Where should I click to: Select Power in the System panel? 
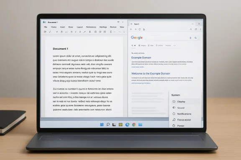pos(185,126)
